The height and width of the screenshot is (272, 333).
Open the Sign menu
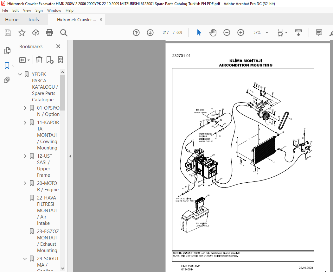39,10
